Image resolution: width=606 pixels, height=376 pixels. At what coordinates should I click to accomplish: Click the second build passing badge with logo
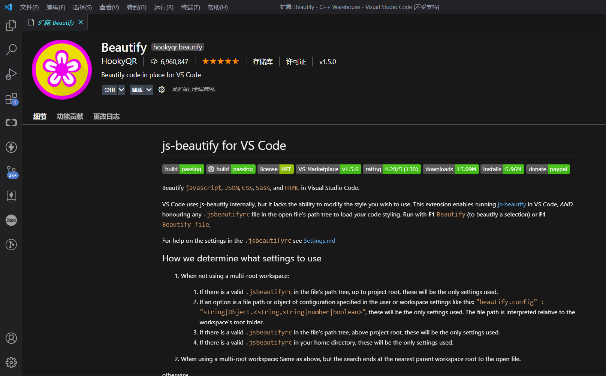click(231, 169)
